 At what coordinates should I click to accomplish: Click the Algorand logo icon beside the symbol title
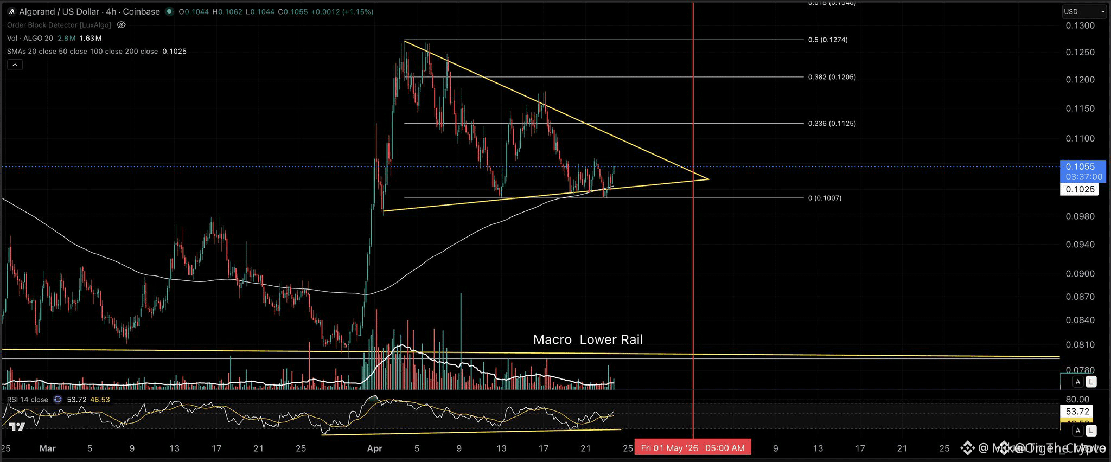[x=11, y=11]
